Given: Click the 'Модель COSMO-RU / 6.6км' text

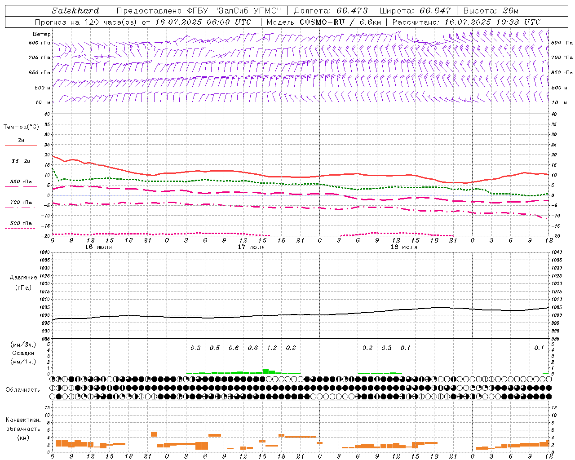Looking at the screenshot, I should pos(323,22).
